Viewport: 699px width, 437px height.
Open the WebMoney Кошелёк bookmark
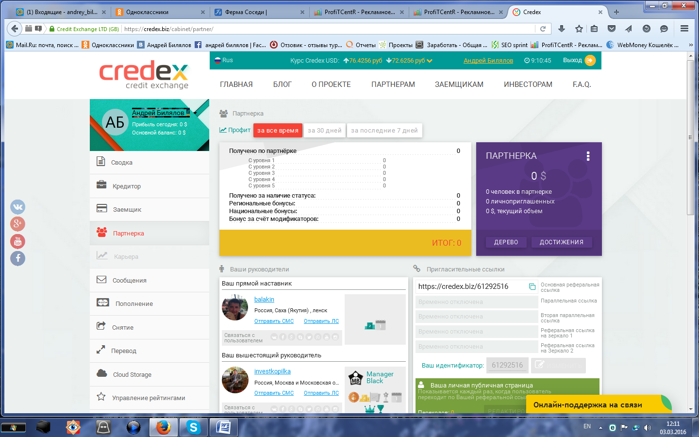coord(643,45)
